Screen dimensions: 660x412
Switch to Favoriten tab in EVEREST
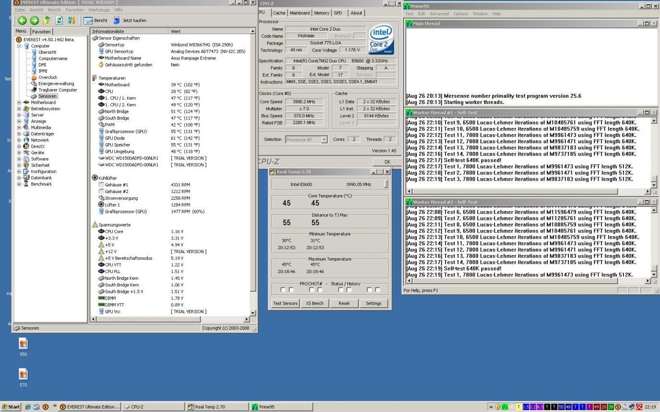tap(41, 32)
